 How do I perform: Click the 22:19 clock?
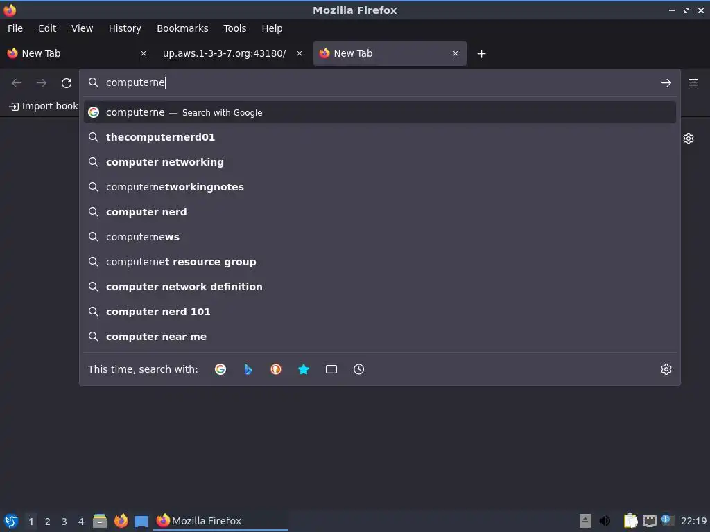(693, 521)
